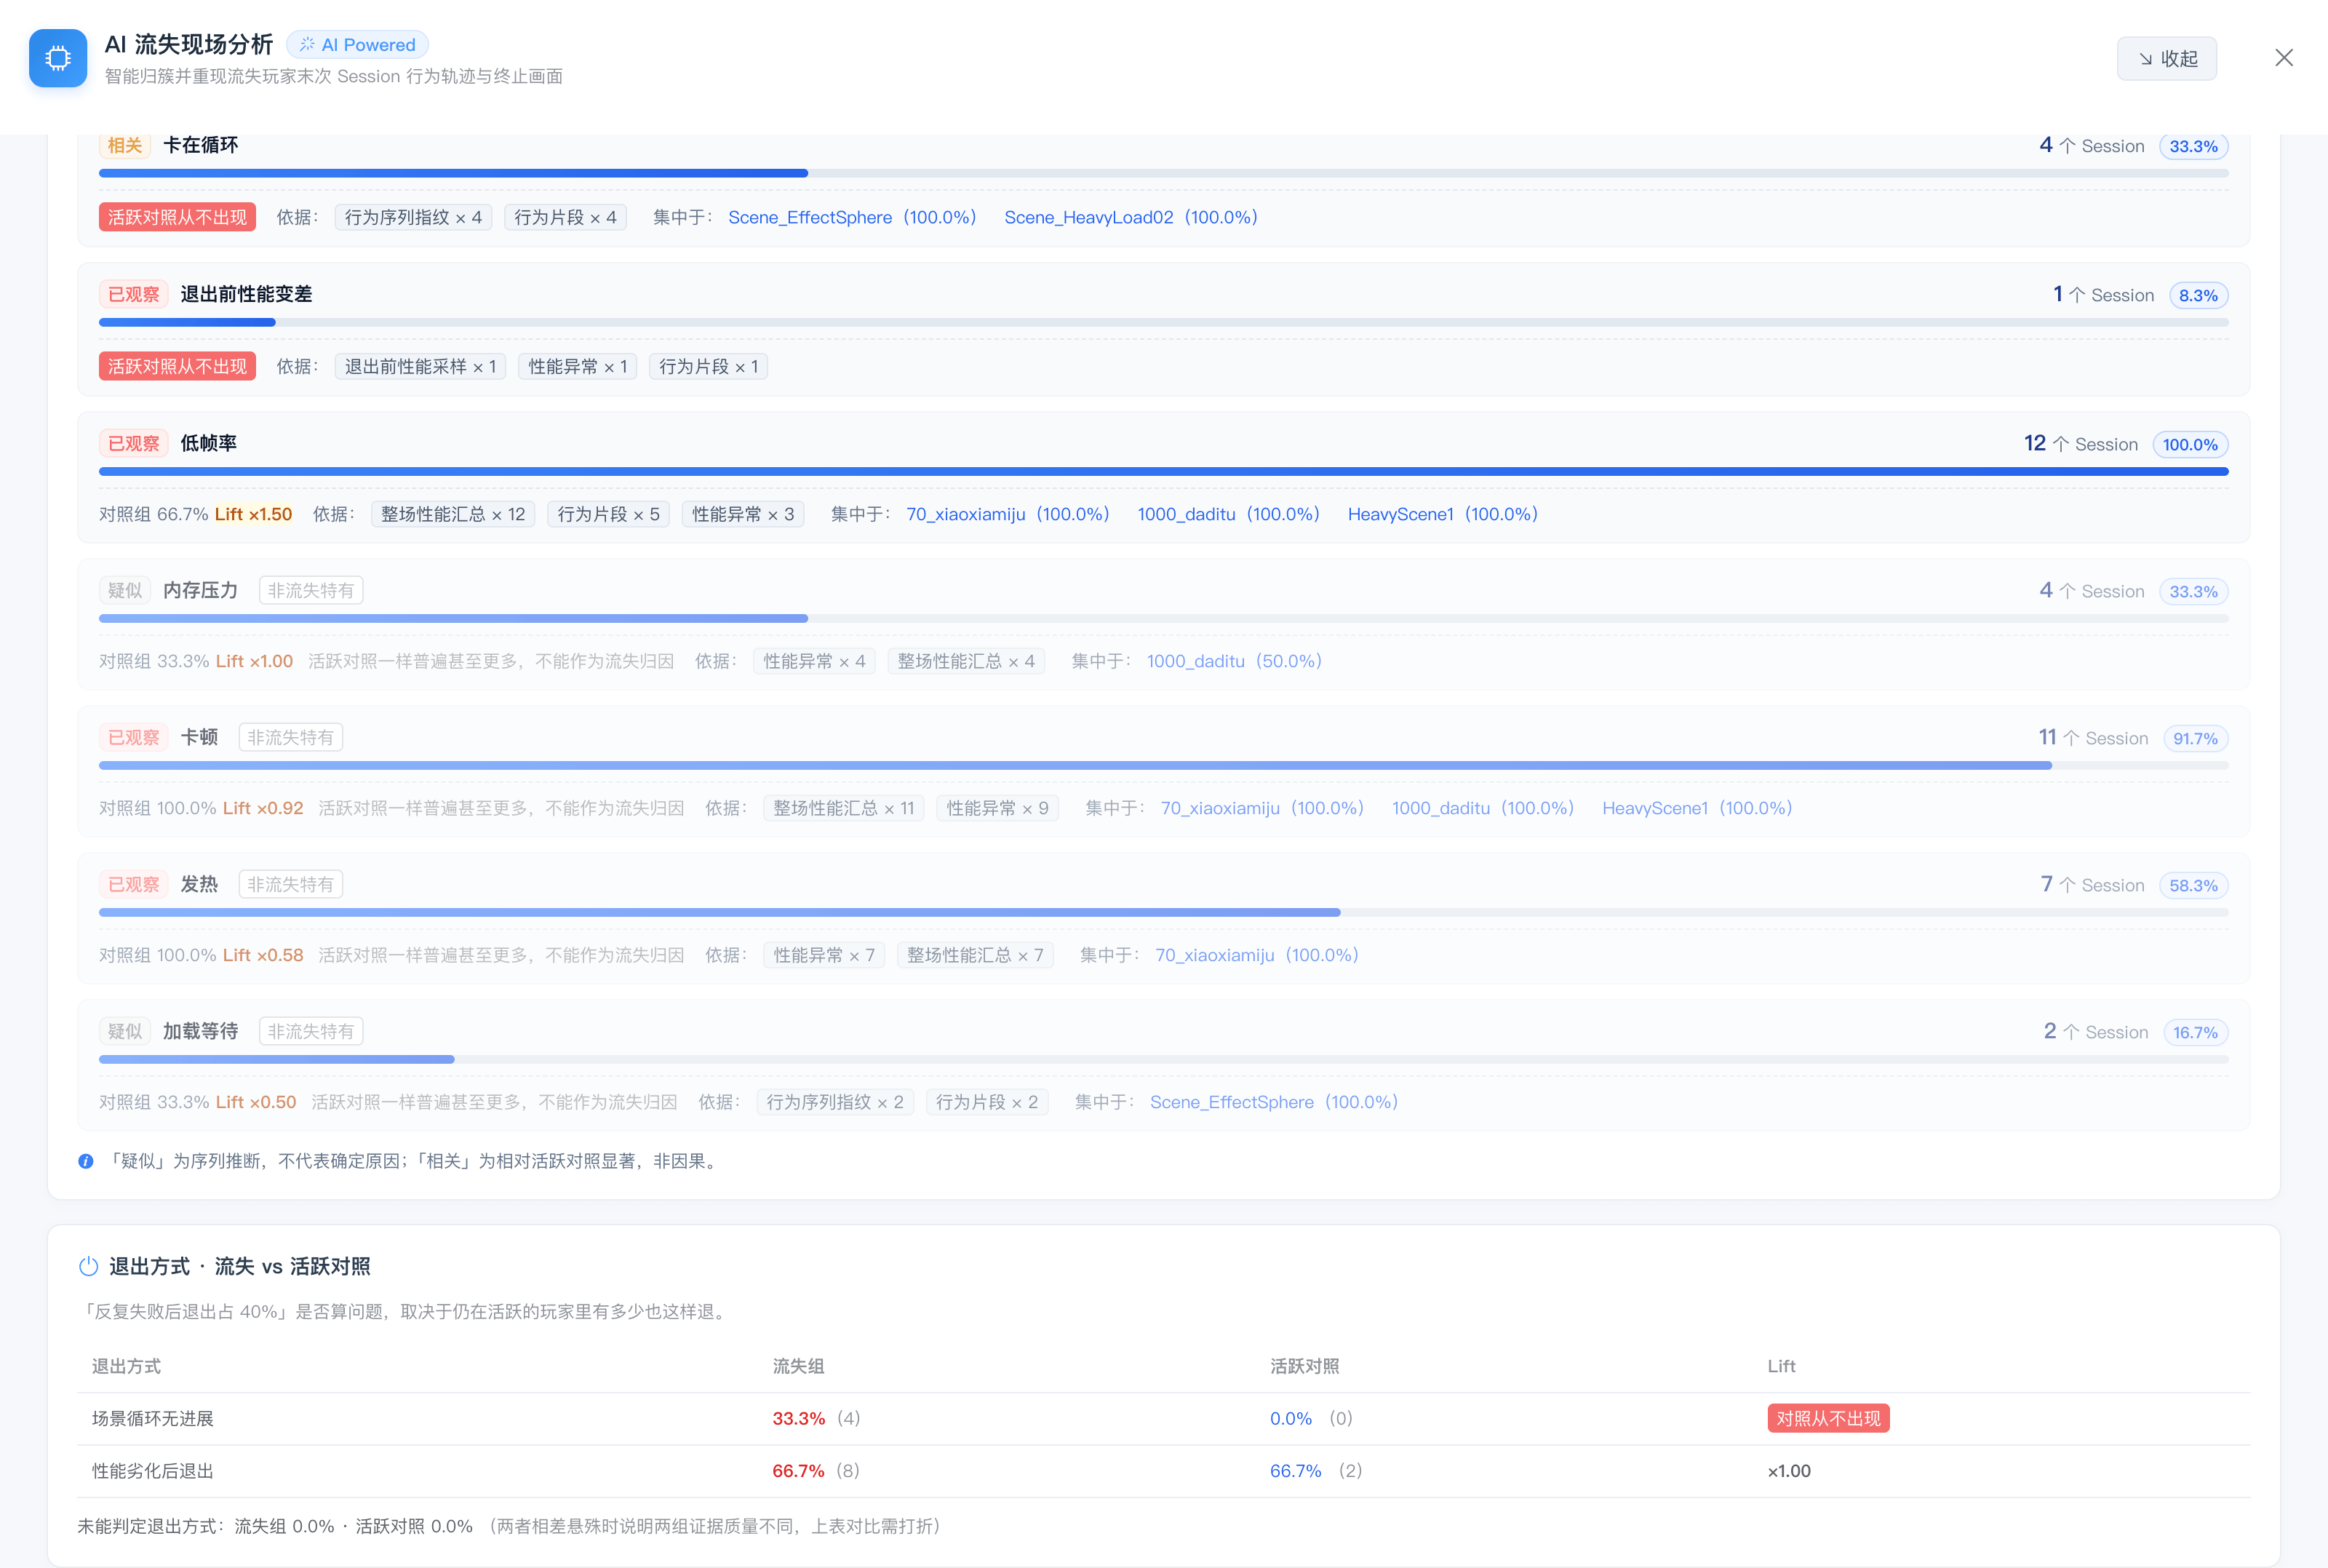Click 整场性能汇总 × 12 tag

pos(453,514)
